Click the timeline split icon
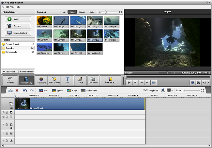Screen dimensions: 212x148 point(10,91)
